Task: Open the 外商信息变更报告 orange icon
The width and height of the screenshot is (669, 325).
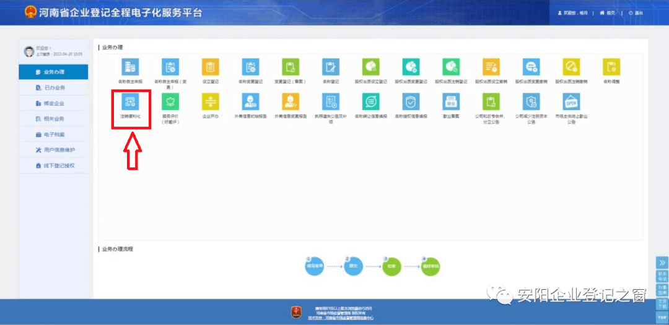Action: coord(290,101)
